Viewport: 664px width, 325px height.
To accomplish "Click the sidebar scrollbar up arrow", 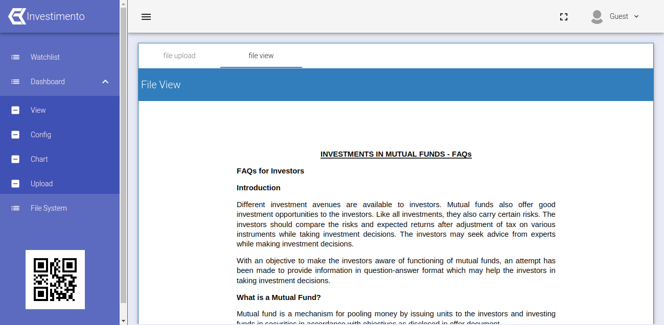I will [123, 4].
